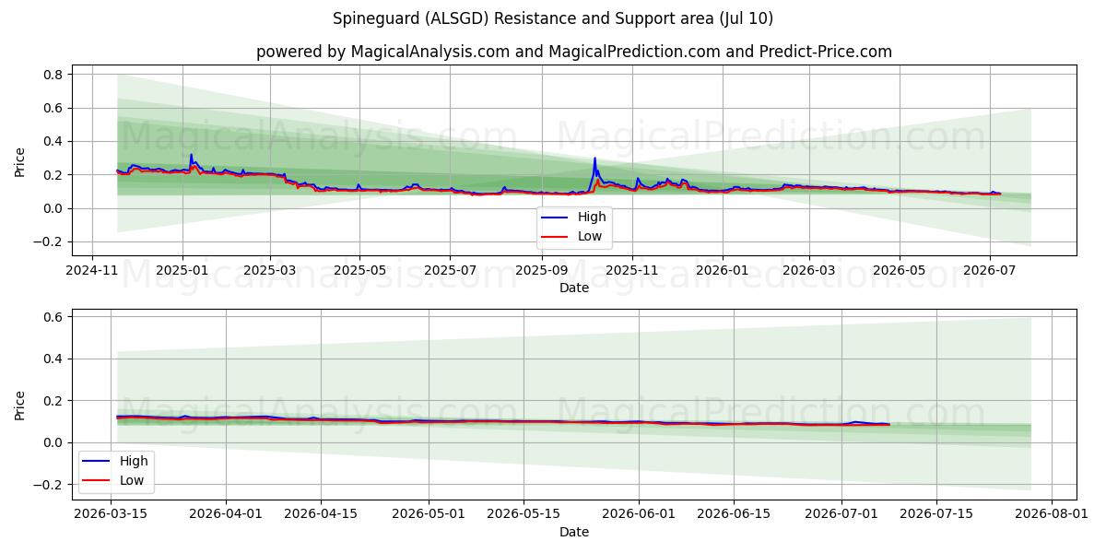Click the upper chart 'Date' axis label

coord(574,288)
